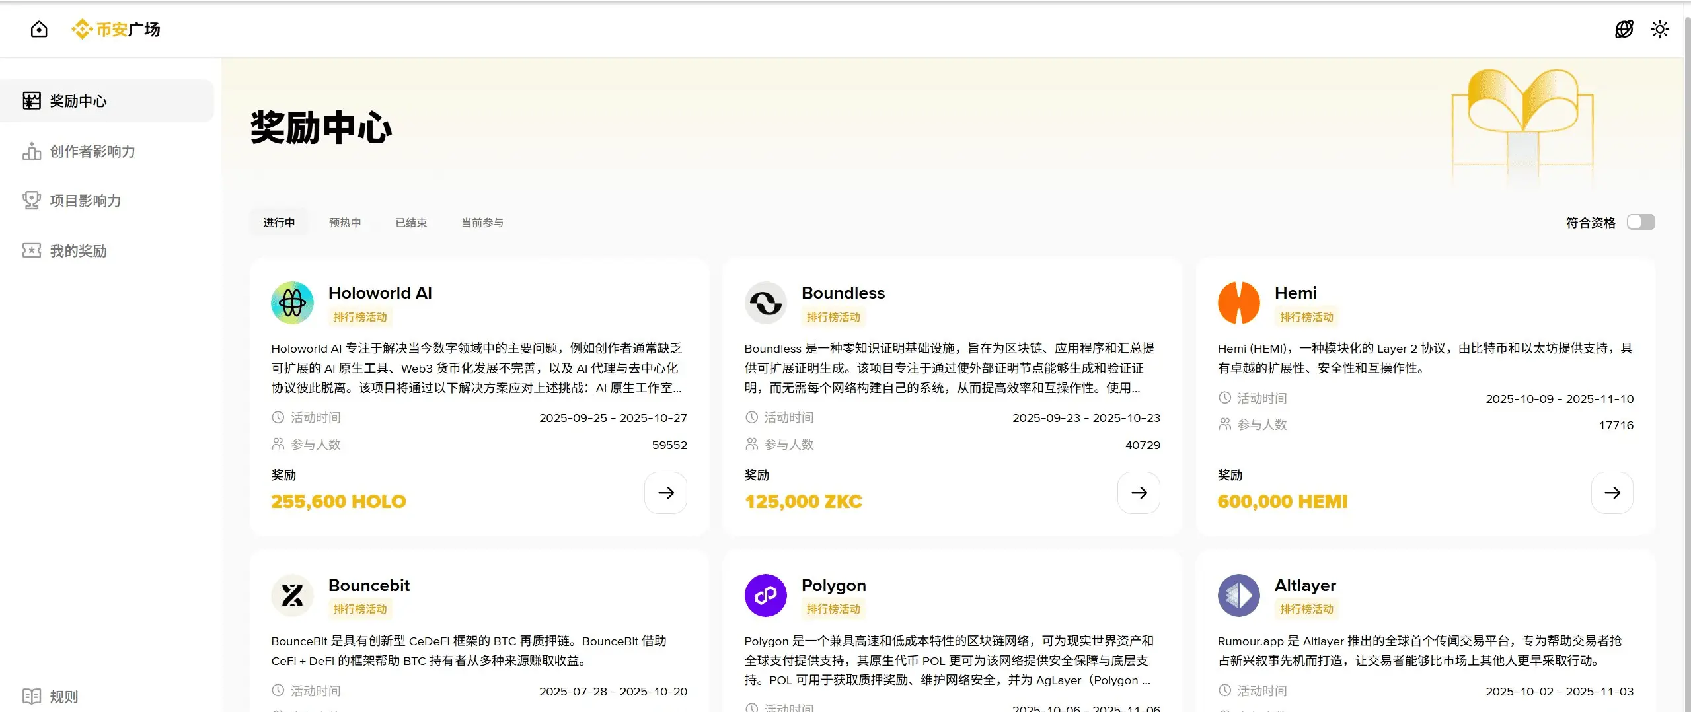Click the home icon in the header
The width and height of the screenshot is (1691, 712).
pos(39,29)
